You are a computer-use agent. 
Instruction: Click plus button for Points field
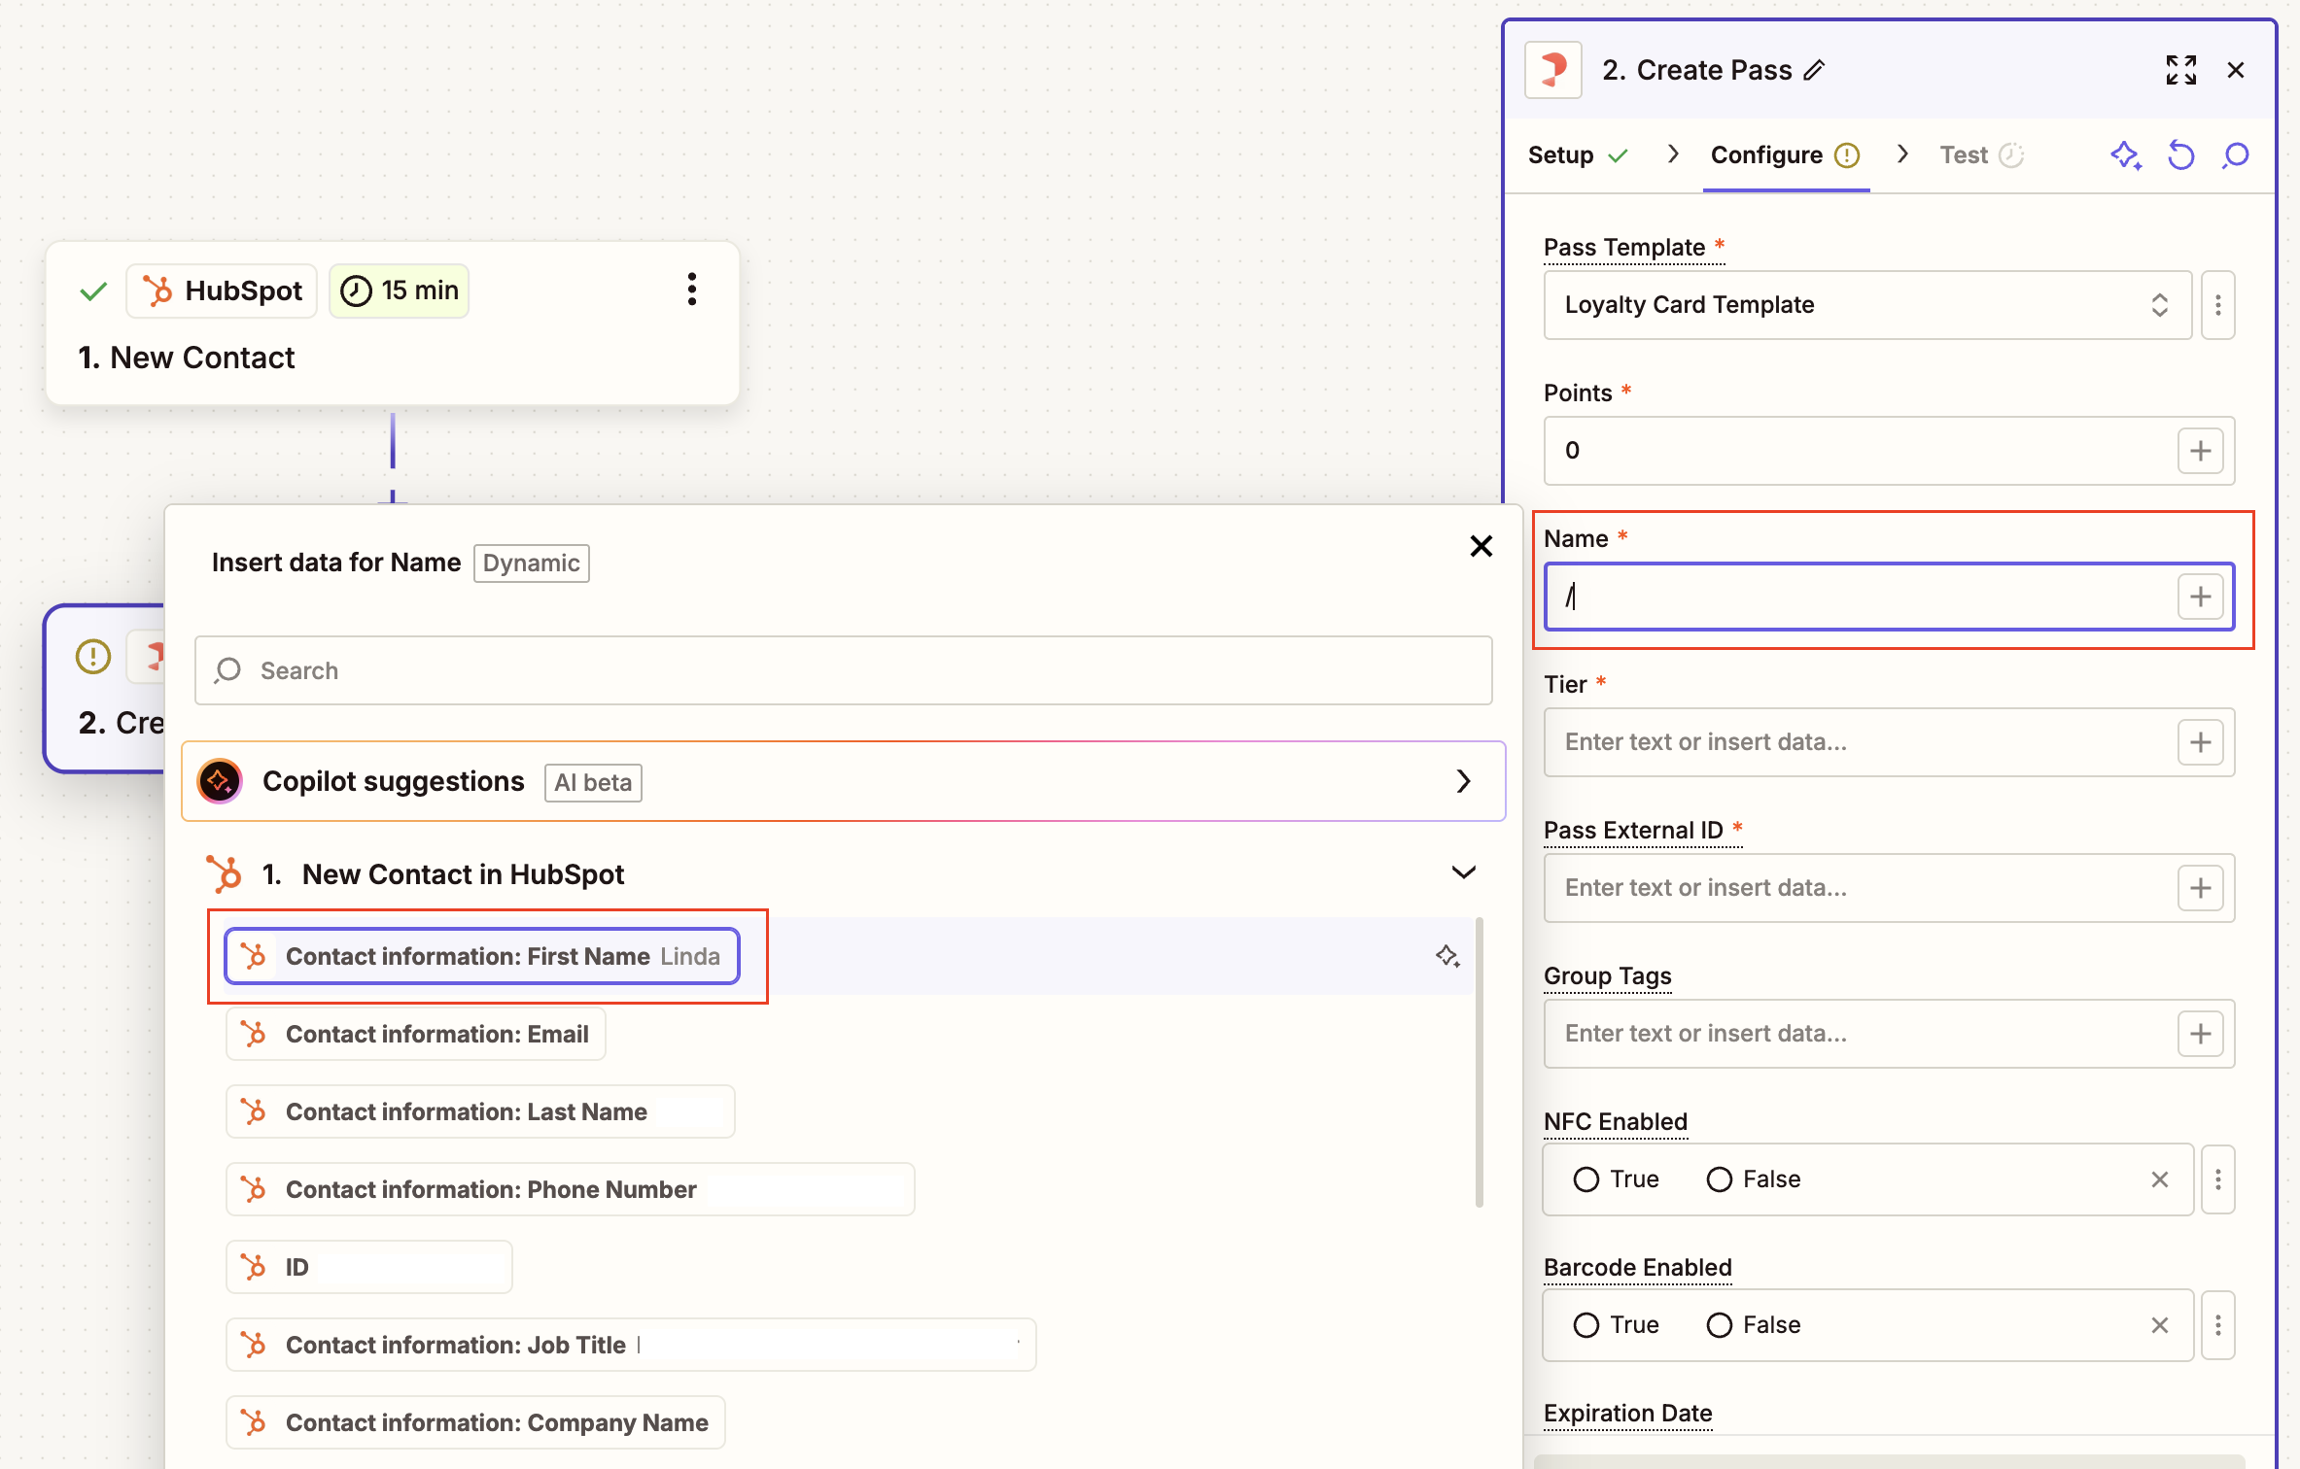click(x=2201, y=451)
